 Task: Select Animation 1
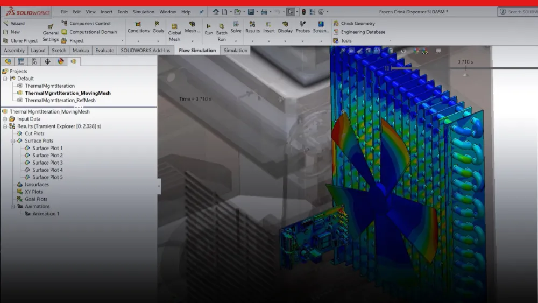point(46,214)
